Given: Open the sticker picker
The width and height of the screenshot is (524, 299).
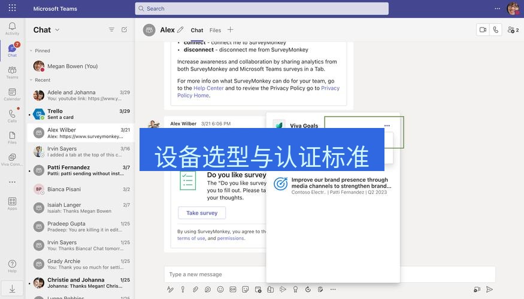Looking at the screenshot, I should [x=246, y=289].
